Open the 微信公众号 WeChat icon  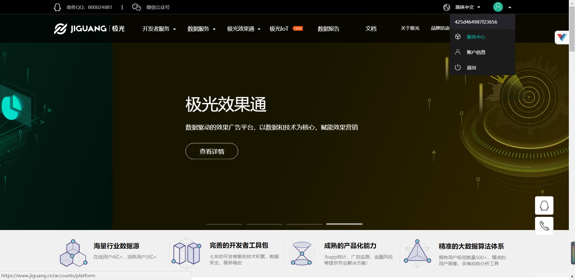click(x=136, y=7)
